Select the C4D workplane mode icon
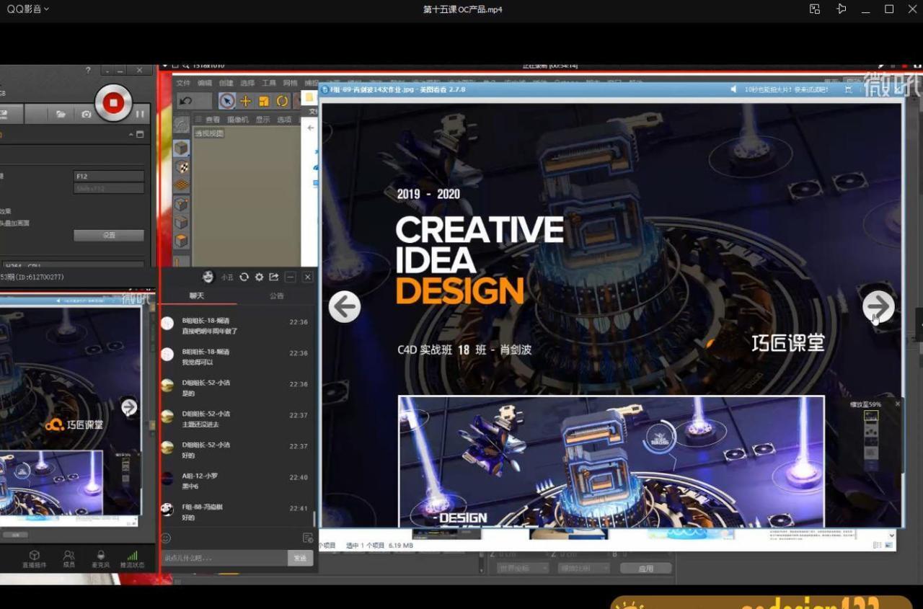This screenshot has width=923, height=609. coord(181,185)
